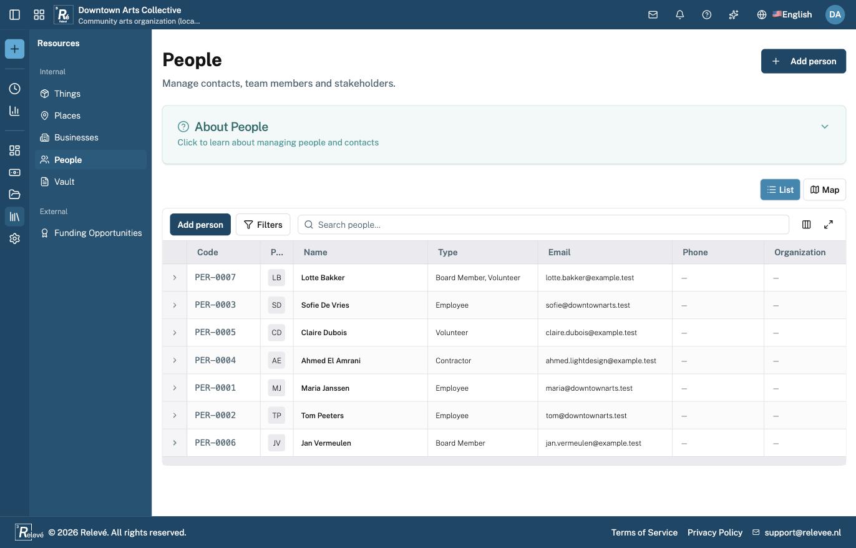Image resolution: width=856 pixels, height=548 pixels.
Task: Click name Sofie De Vries
Action: [x=325, y=305]
